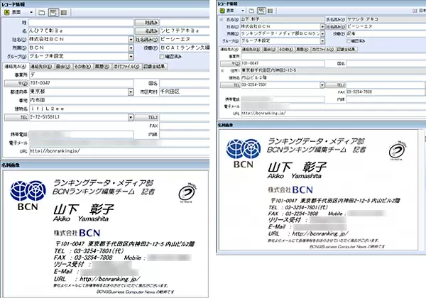This screenshot has height=298, width=426.
Task: Switch to the 認識結果 tab in the right window
Action: click(x=346, y=50)
